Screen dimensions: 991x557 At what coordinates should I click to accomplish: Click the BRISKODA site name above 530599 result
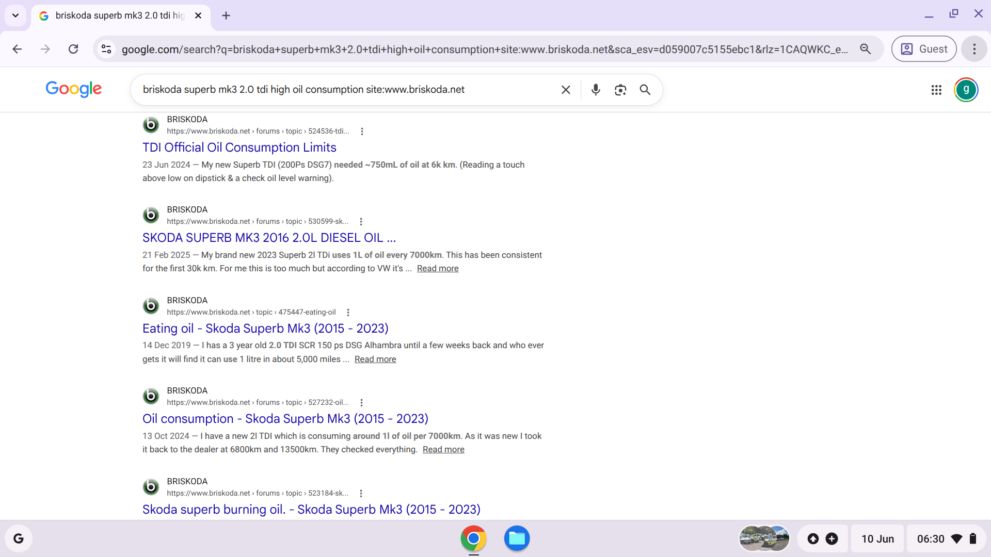(187, 210)
